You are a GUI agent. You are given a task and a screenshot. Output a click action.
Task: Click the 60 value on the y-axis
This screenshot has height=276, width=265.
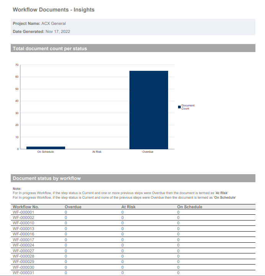tap(17, 77)
